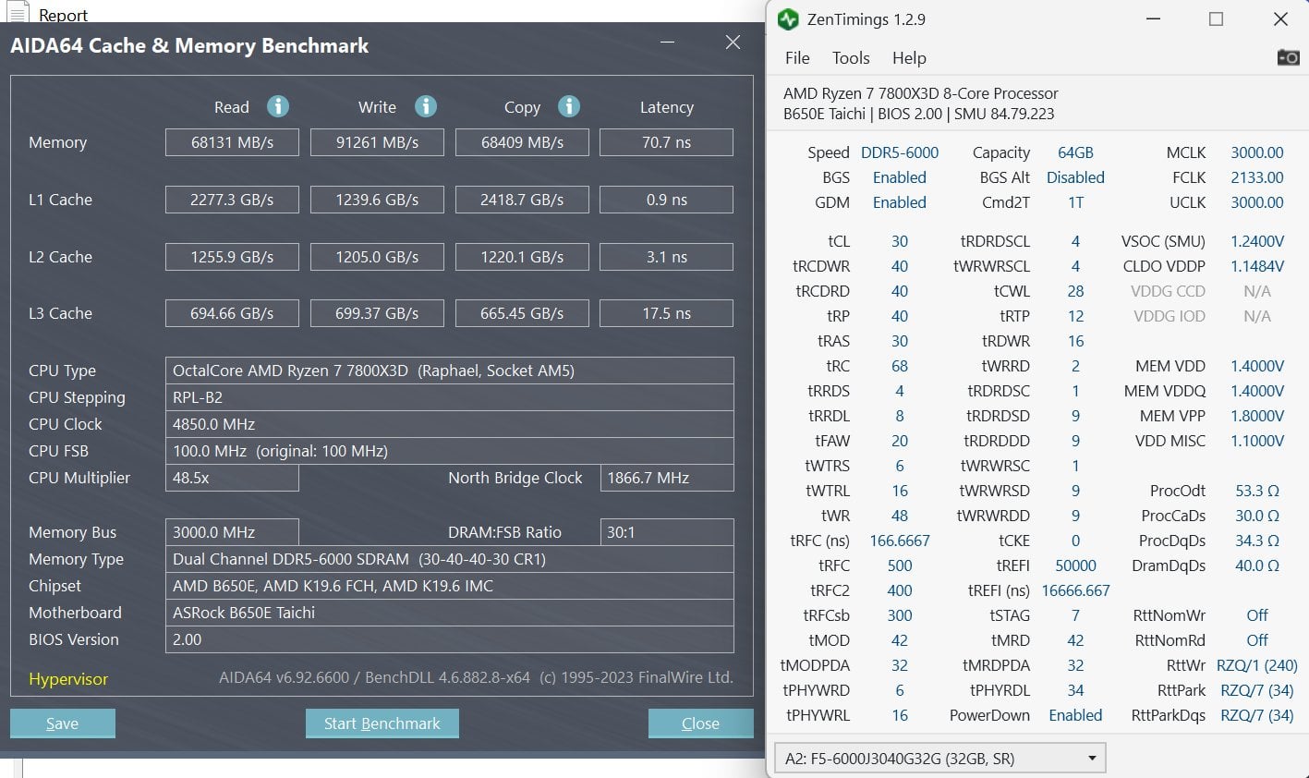Click the CPU Type field showing Ryzen 7 7800X3D
1309x778 pixels.
[x=450, y=371]
